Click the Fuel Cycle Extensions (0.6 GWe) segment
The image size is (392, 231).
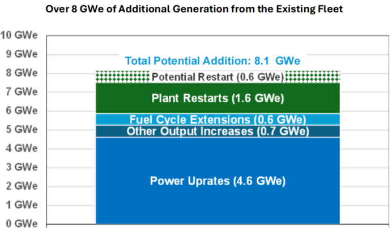[x=218, y=119]
